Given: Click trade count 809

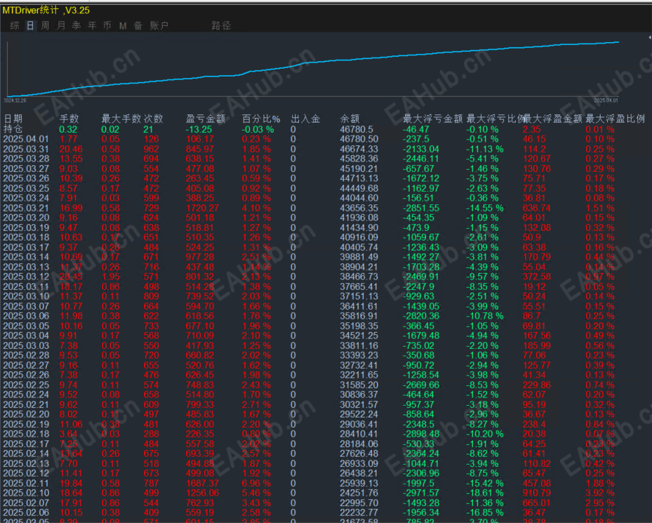Looking at the screenshot, I should pos(152,296).
